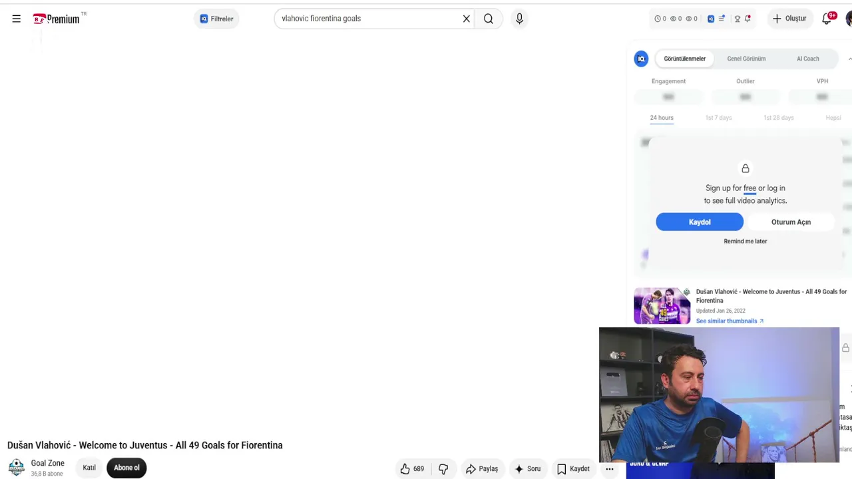The image size is (852, 479).
Task: Click the Outlier metric label
Action: [x=745, y=81]
